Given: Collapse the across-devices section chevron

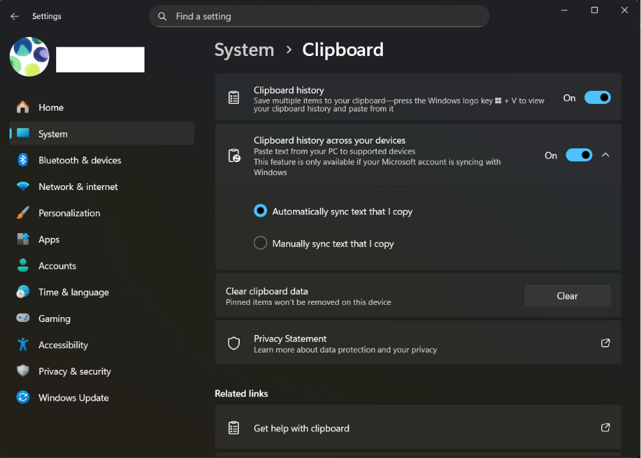Looking at the screenshot, I should (605, 155).
